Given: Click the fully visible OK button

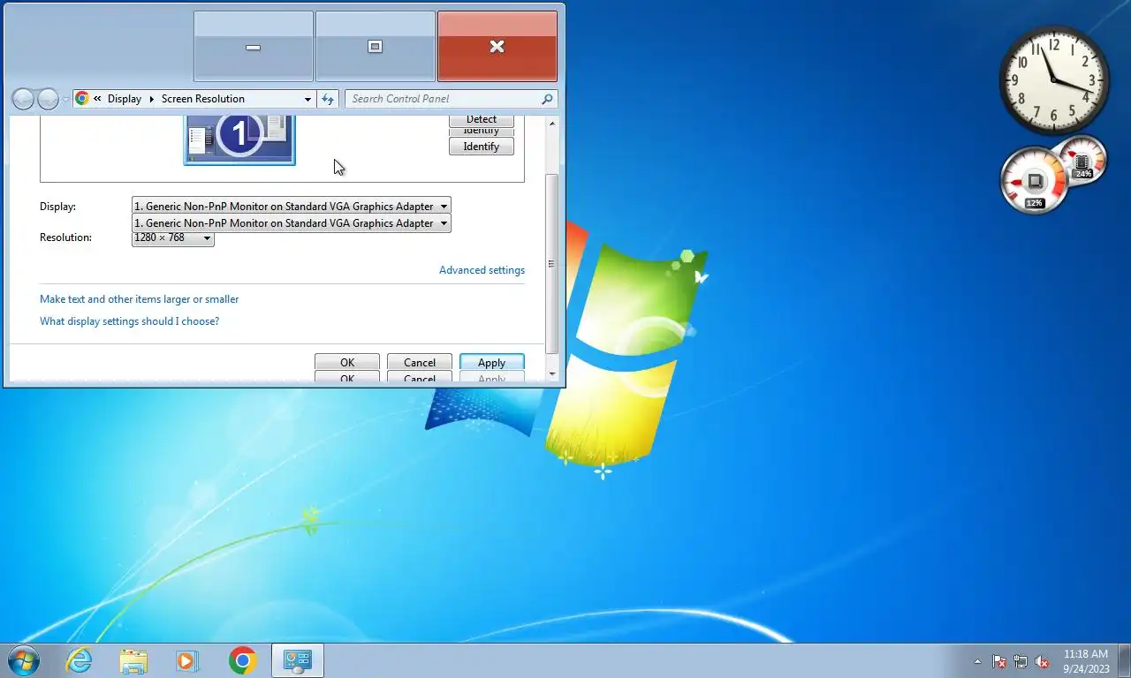Looking at the screenshot, I should point(347,362).
